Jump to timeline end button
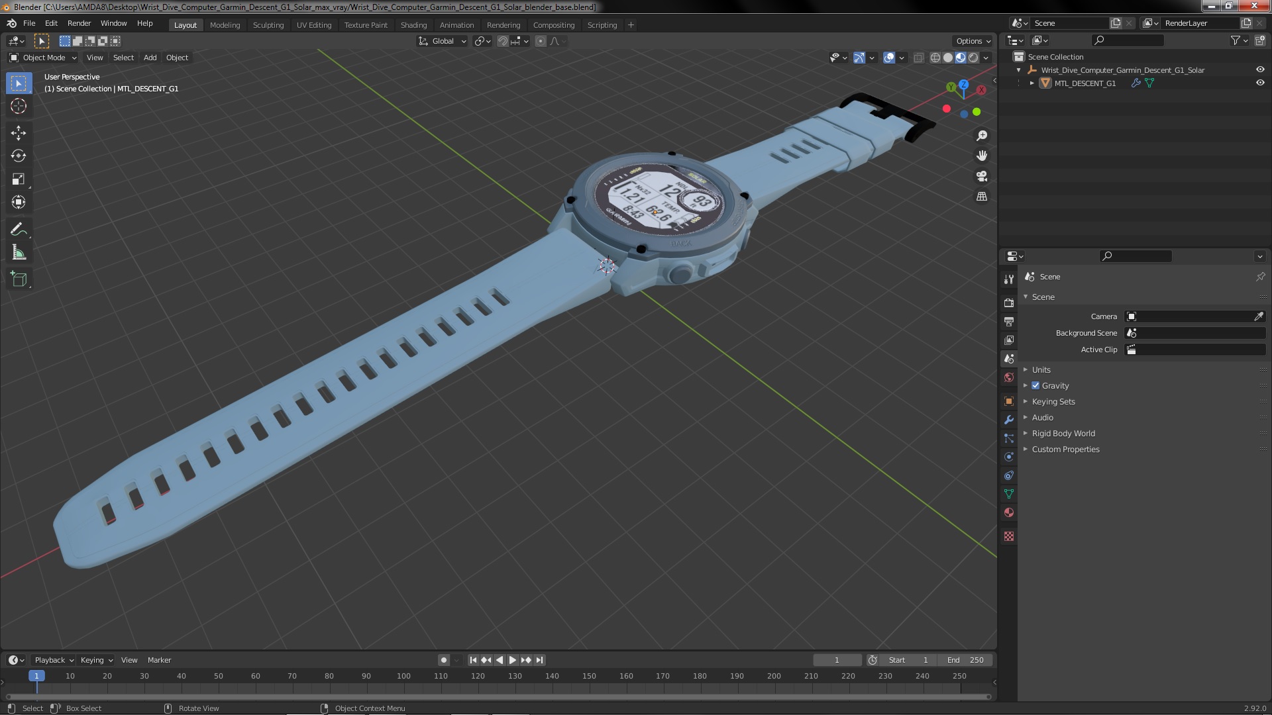Viewport: 1272px width, 715px height. 539,660
